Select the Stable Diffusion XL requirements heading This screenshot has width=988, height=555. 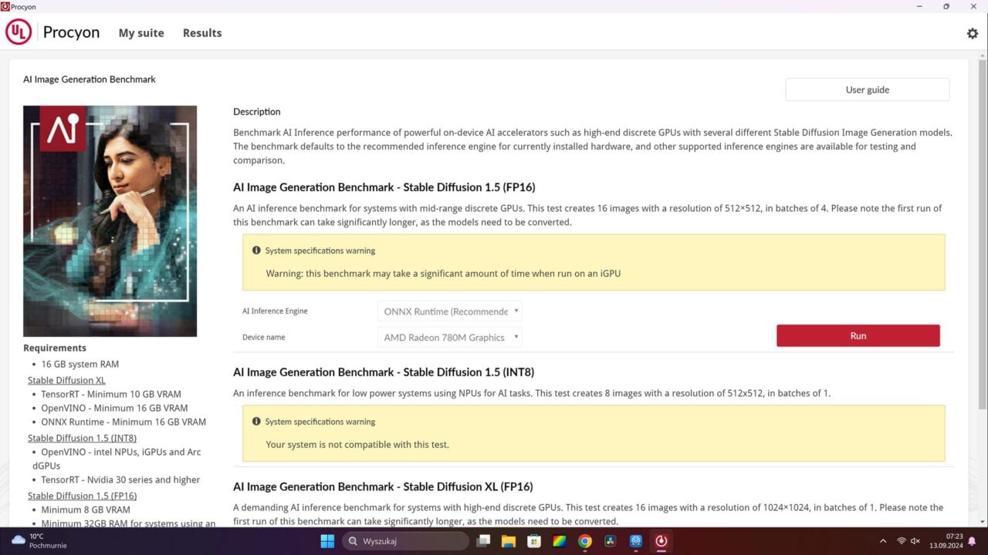tap(66, 380)
